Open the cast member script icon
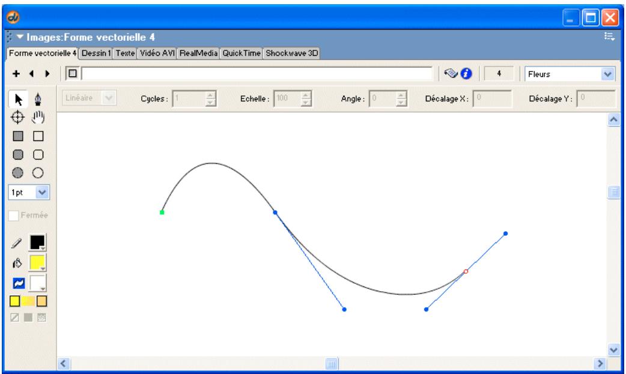This screenshot has height=374, width=626. point(451,73)
